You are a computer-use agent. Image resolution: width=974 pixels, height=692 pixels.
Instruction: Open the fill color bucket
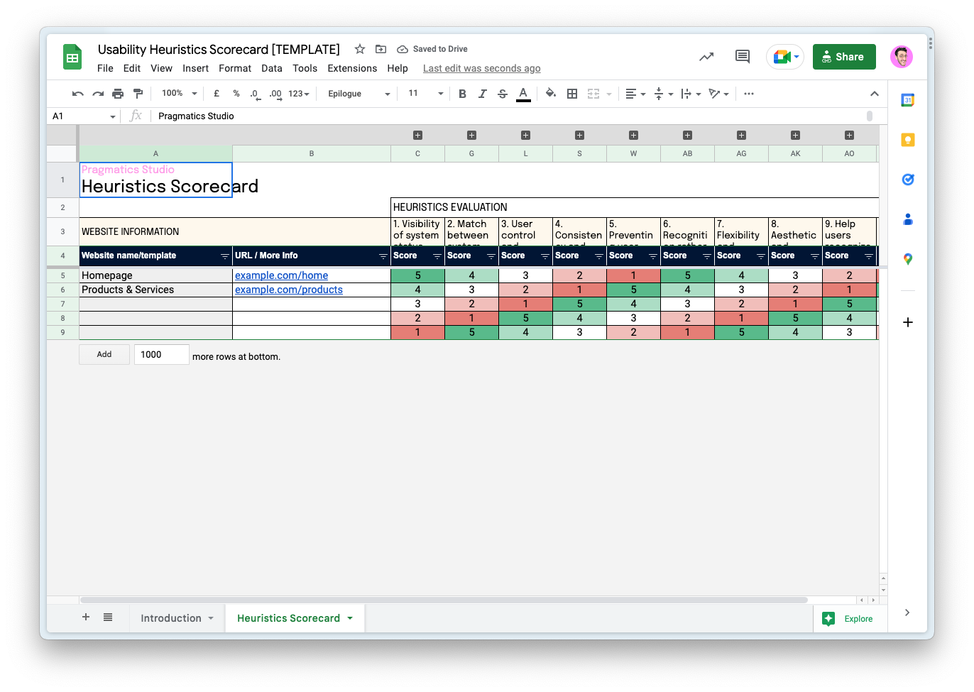pos(551,94)
